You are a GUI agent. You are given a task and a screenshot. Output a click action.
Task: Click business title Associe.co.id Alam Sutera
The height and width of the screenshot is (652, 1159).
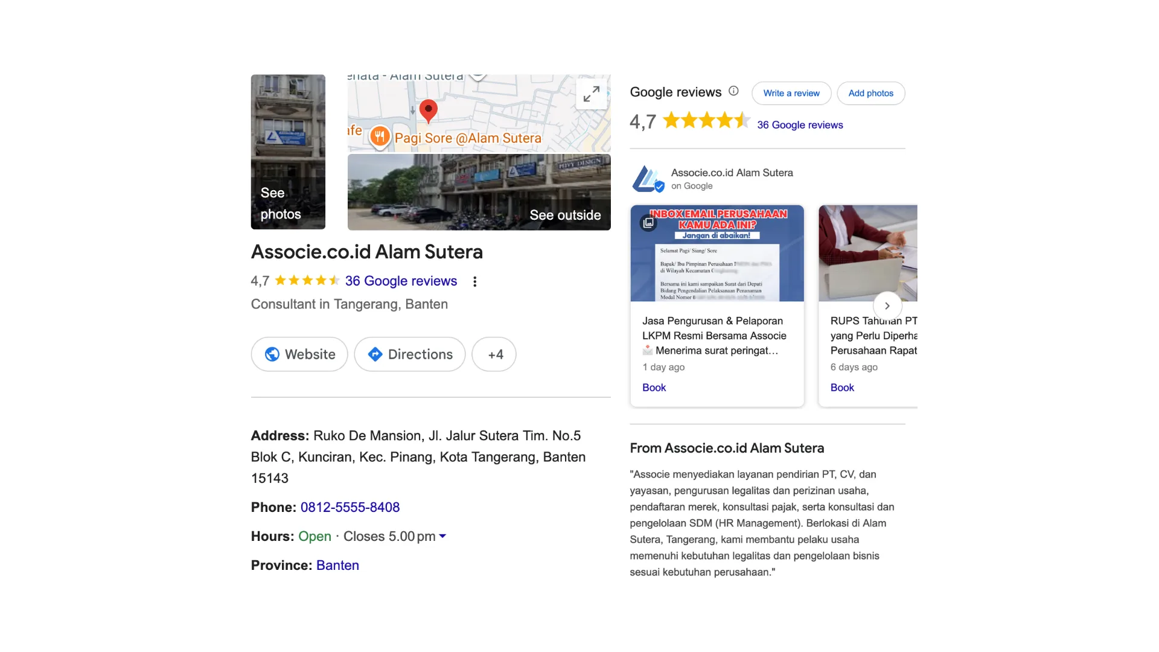click(367, 252)
